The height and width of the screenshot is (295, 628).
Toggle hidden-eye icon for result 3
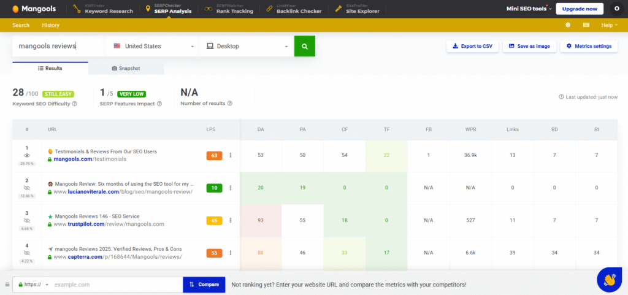click(27, 221)
